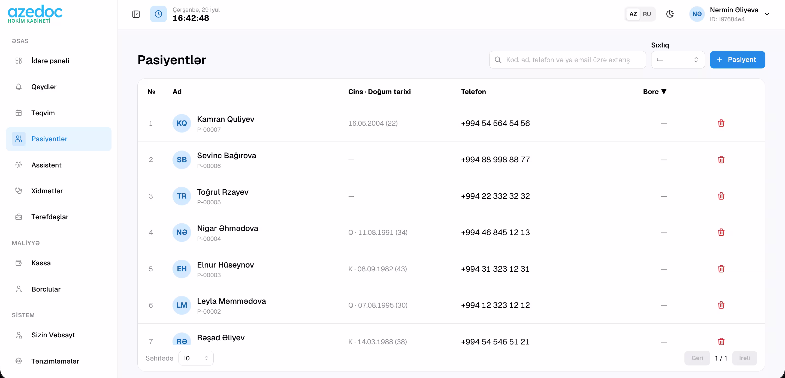This screenshot has height=378, width=785.
Task: Click the Telefon column header
Action: coord(473,92)
